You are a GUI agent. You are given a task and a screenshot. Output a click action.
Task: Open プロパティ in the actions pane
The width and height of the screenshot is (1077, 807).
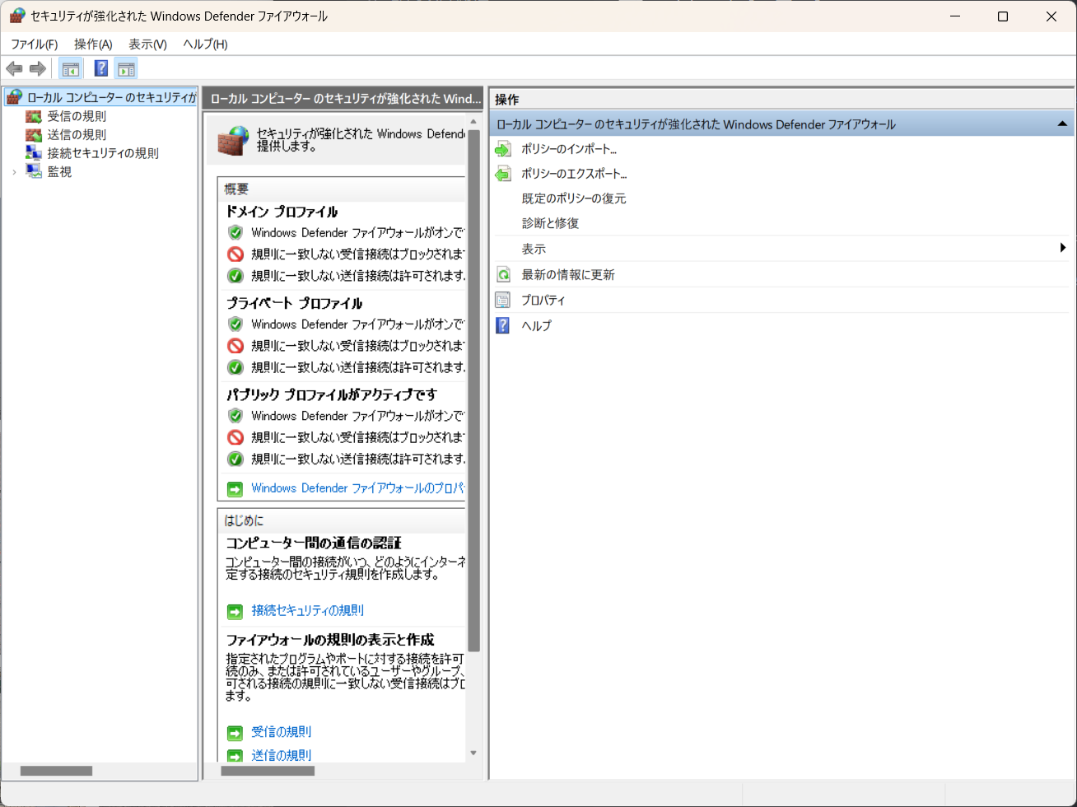pos(543,300)
